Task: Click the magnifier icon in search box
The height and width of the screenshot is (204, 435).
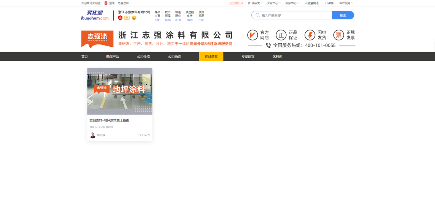Action: click(x=258, y=15)
